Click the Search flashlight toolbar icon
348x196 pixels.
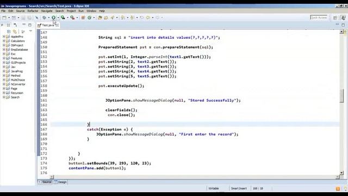point(113,17)
